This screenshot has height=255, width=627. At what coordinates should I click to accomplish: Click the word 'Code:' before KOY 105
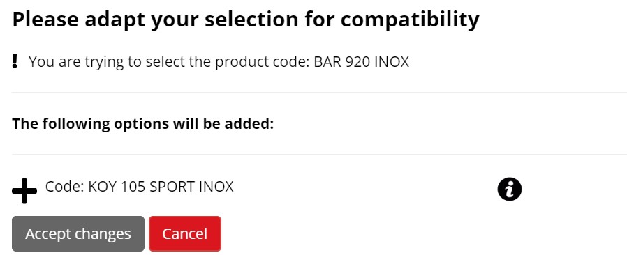[x=65, y=186]
